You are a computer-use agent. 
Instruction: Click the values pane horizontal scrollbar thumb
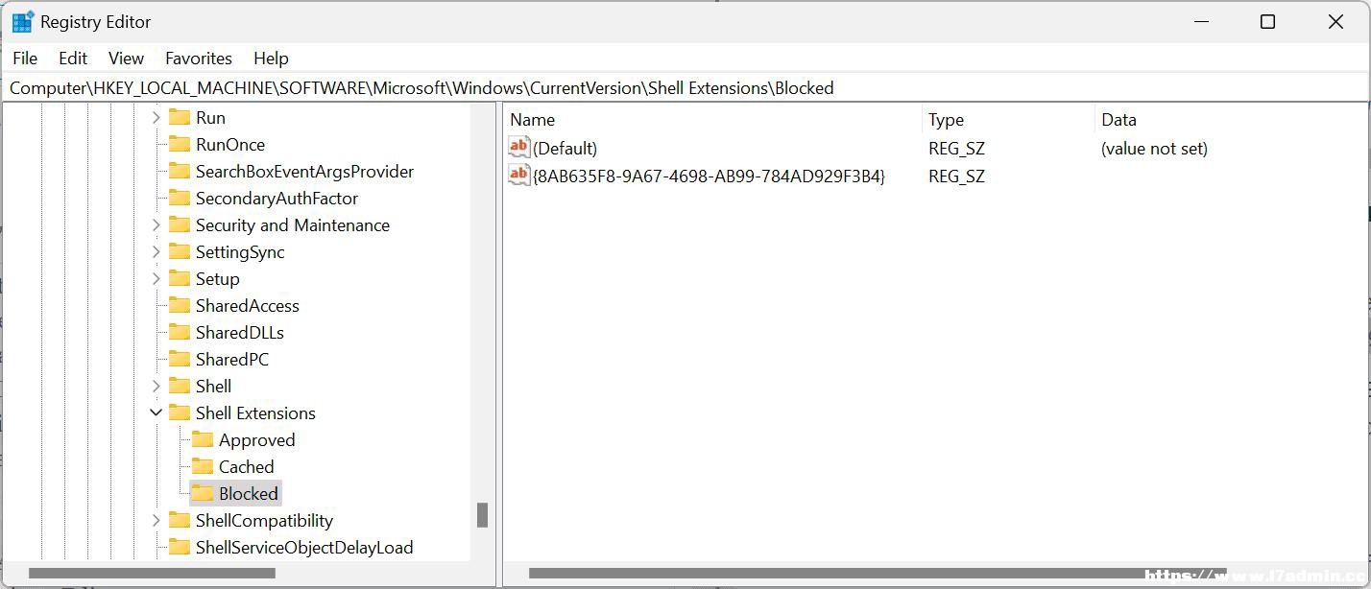(x=878, y=574)
